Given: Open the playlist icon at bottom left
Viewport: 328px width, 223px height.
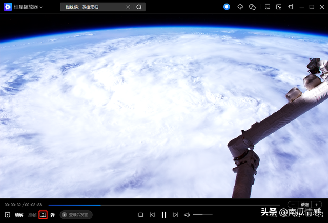Looking at the screenshot, I should [x=8, y=215].
